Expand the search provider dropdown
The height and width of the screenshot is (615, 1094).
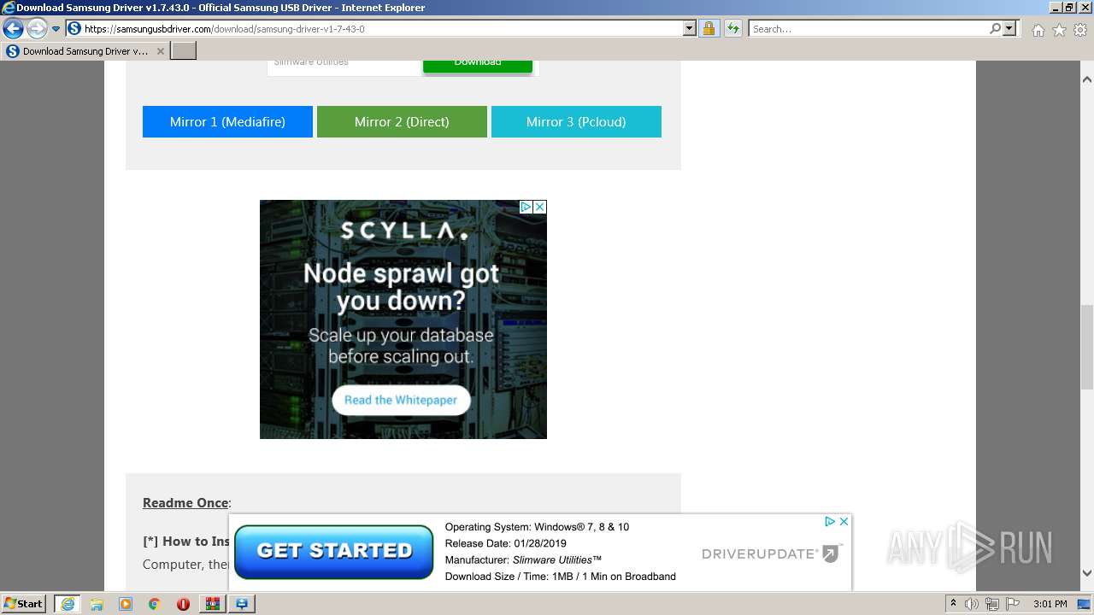(x=1010, y=28)
